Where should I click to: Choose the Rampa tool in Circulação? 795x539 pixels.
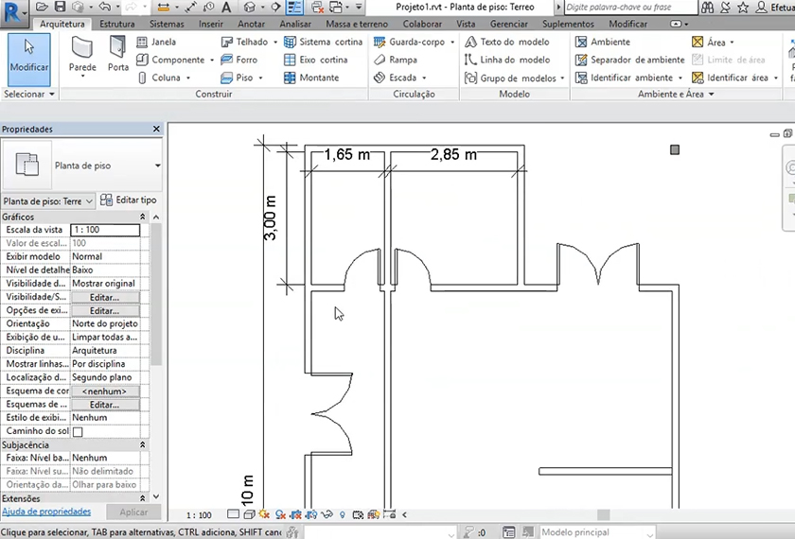pyautogui.click(x=402, y=60)
